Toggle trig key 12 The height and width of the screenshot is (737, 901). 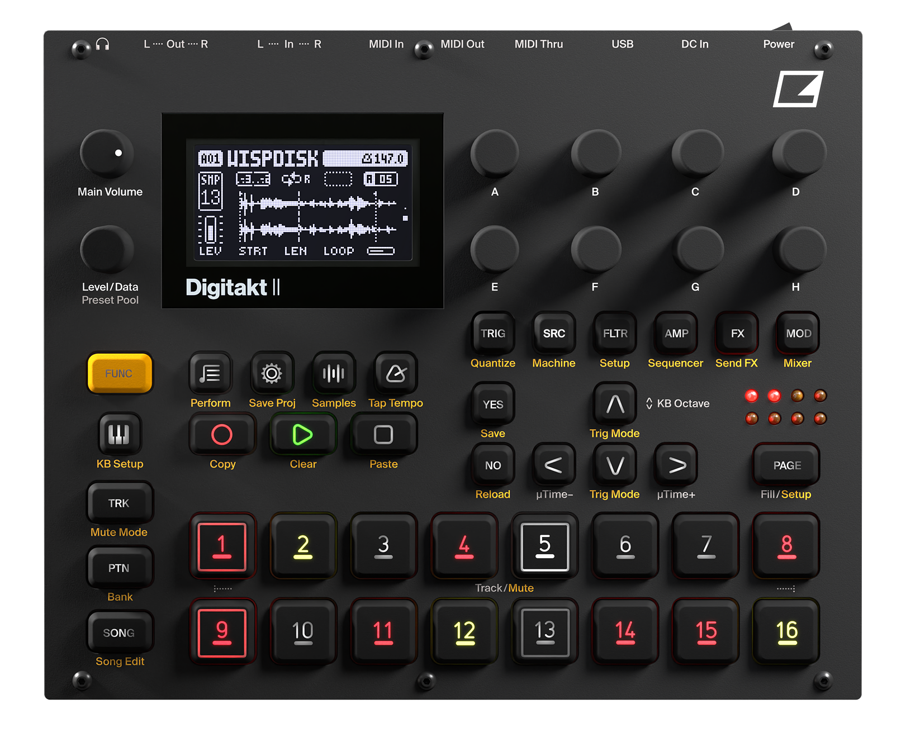(464, 631)
